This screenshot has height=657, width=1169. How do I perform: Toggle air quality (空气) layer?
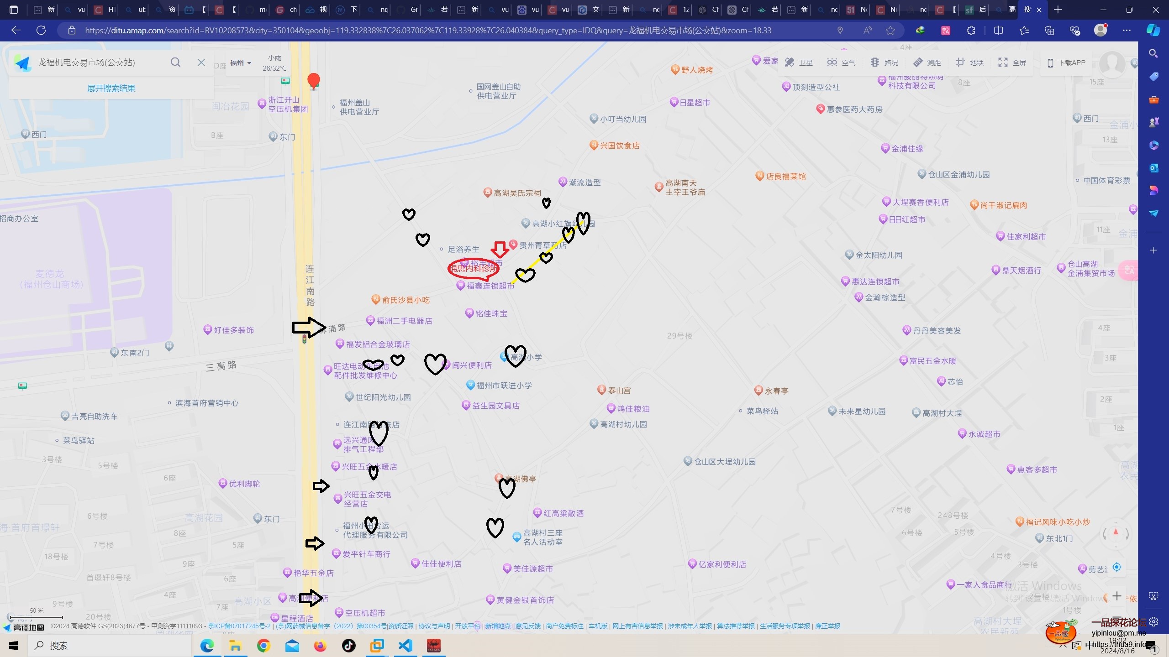pyautogui.click(x=841, y=63)
